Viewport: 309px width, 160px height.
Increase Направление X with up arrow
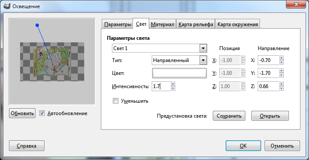282,58
